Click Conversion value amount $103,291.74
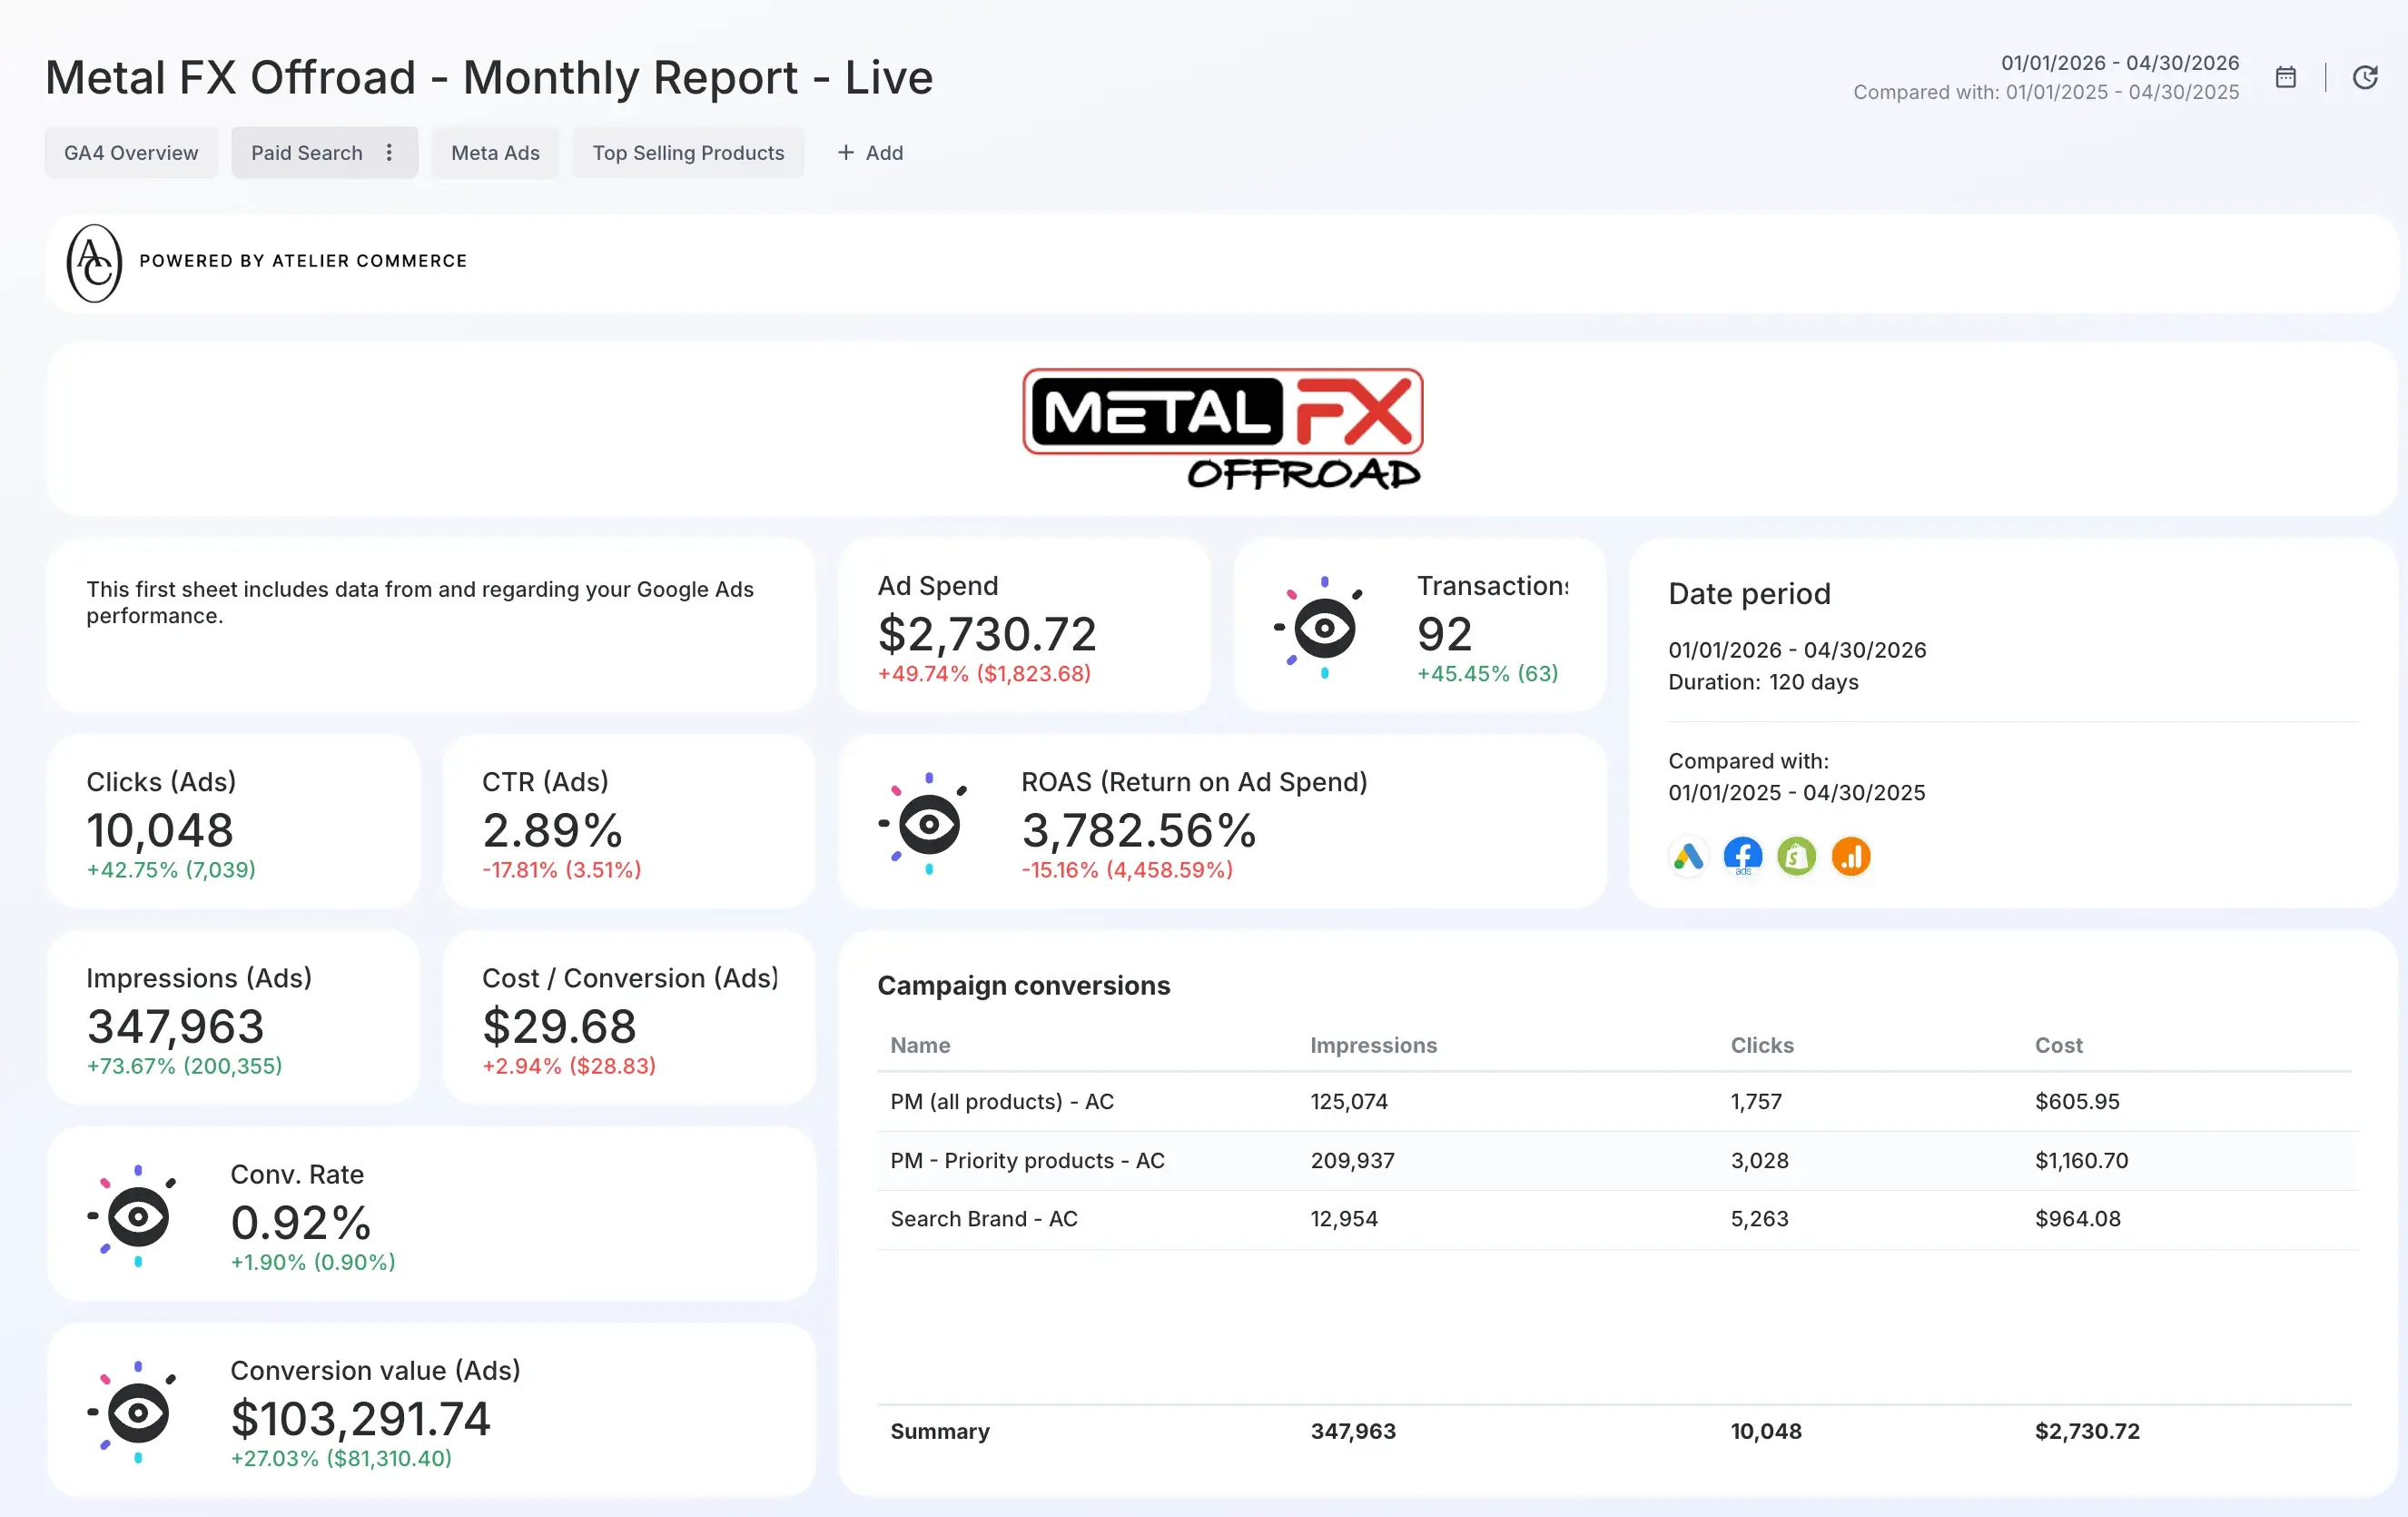The width and height of the screenshot is (2408, 1517). pyautogui.click(x=360, y=1418)
